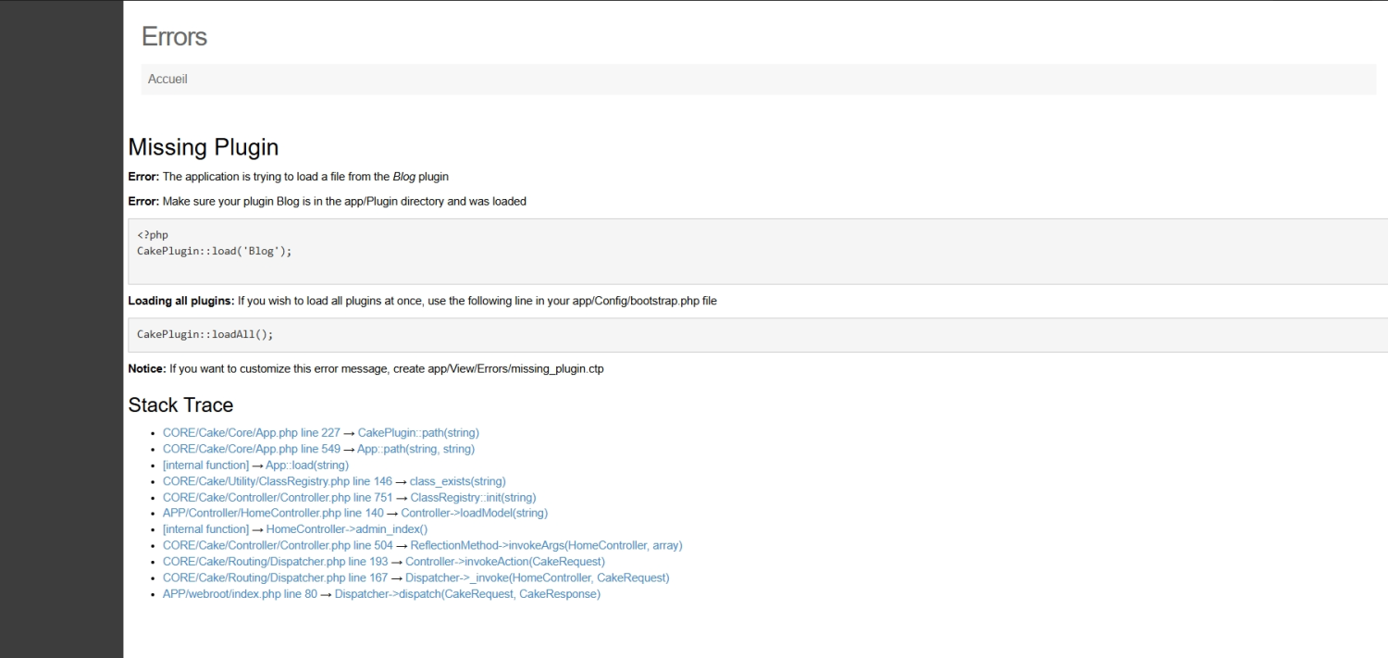The width and height of the screenshot is (1388, 658).
Task: Click the class_exists(string) trace link
Action: point(457,481)
